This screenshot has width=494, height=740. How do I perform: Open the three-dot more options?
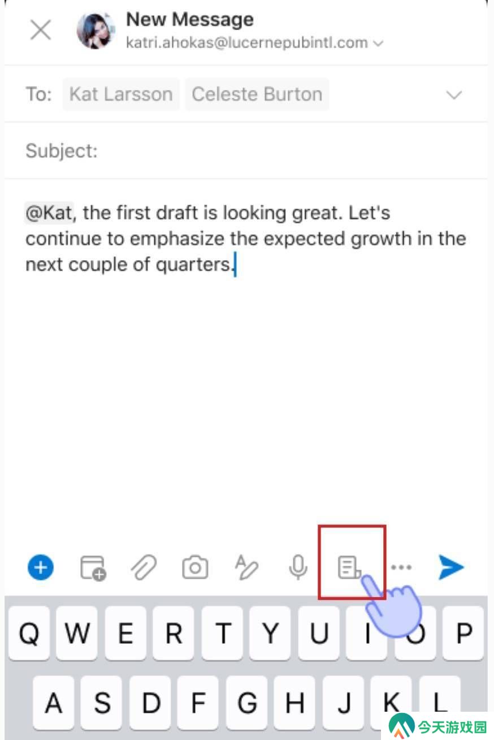click(x=401, y=567)
